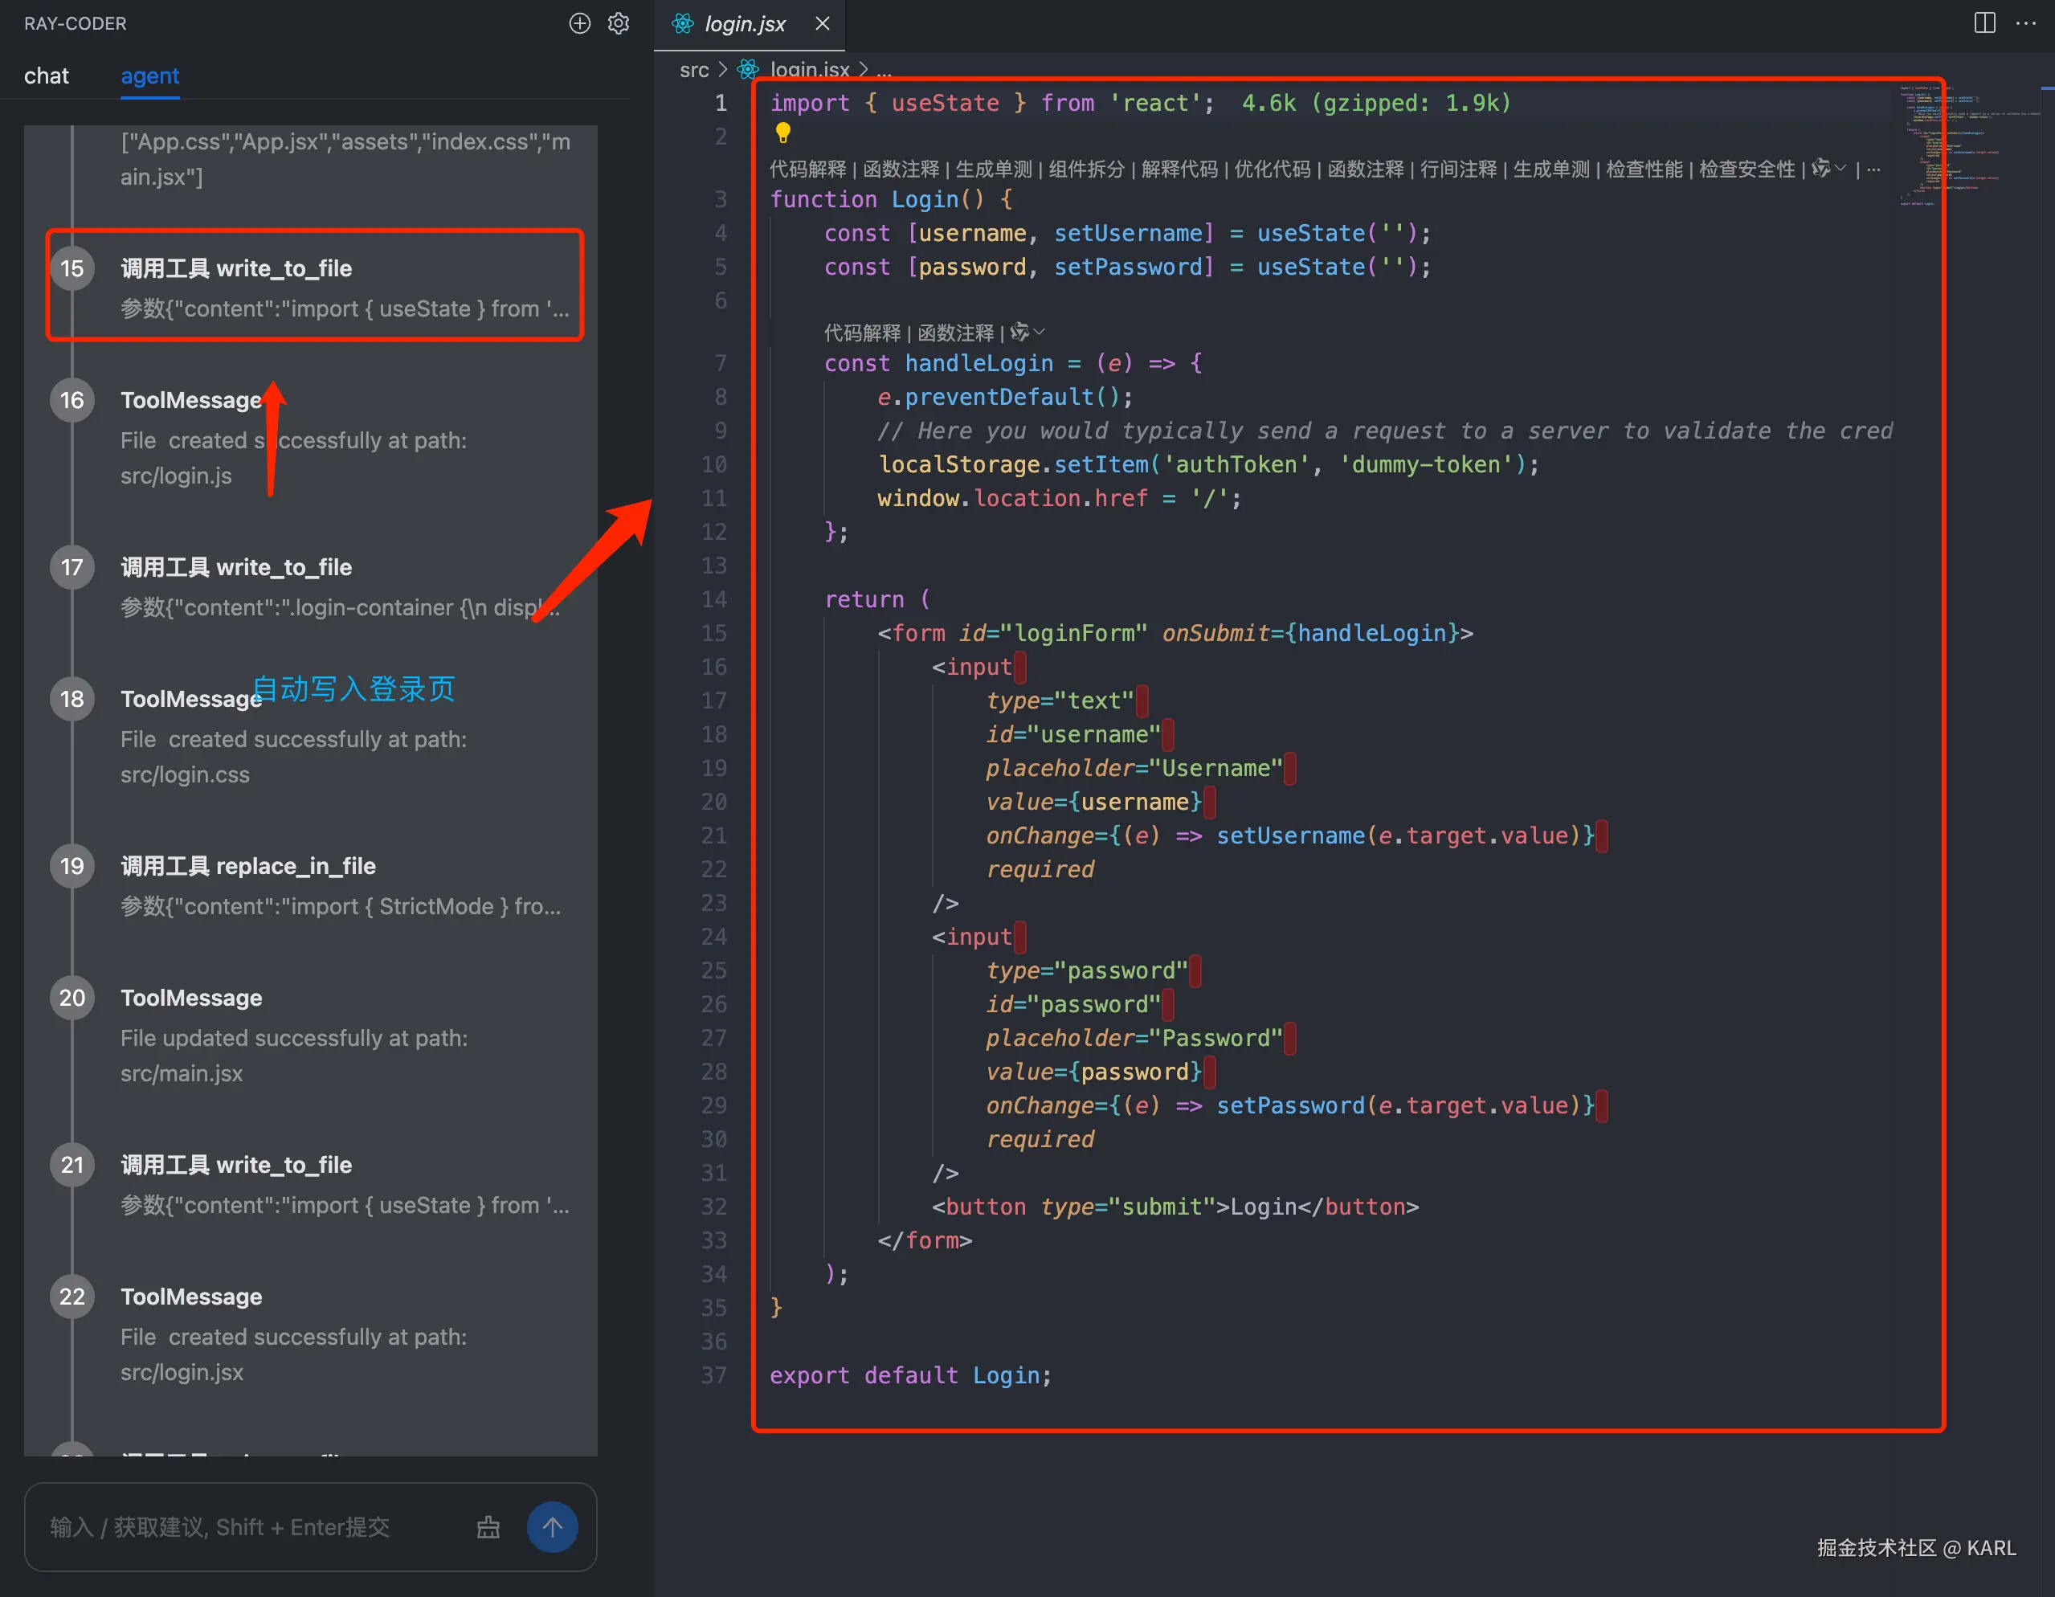Click 检查安全性 code lens link

[x=1747, y=170]
